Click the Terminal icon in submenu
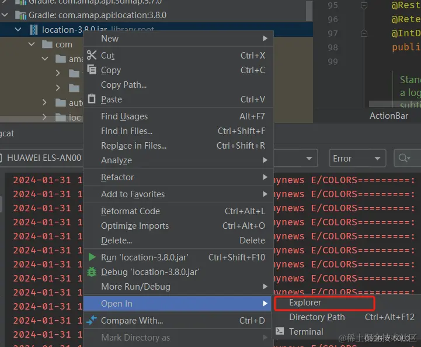 (280, 331)
